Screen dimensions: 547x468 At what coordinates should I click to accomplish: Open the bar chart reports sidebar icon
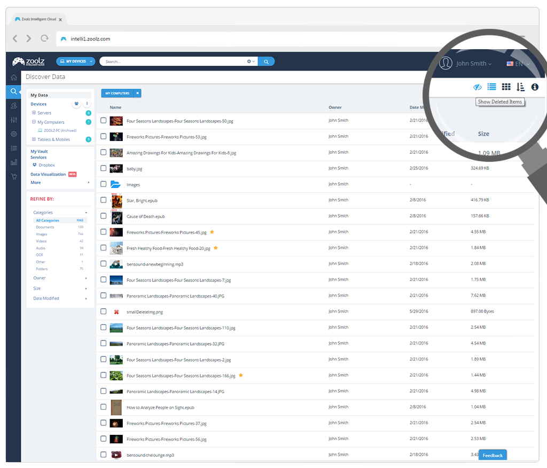pyautogui.click(x=13, y=162)
